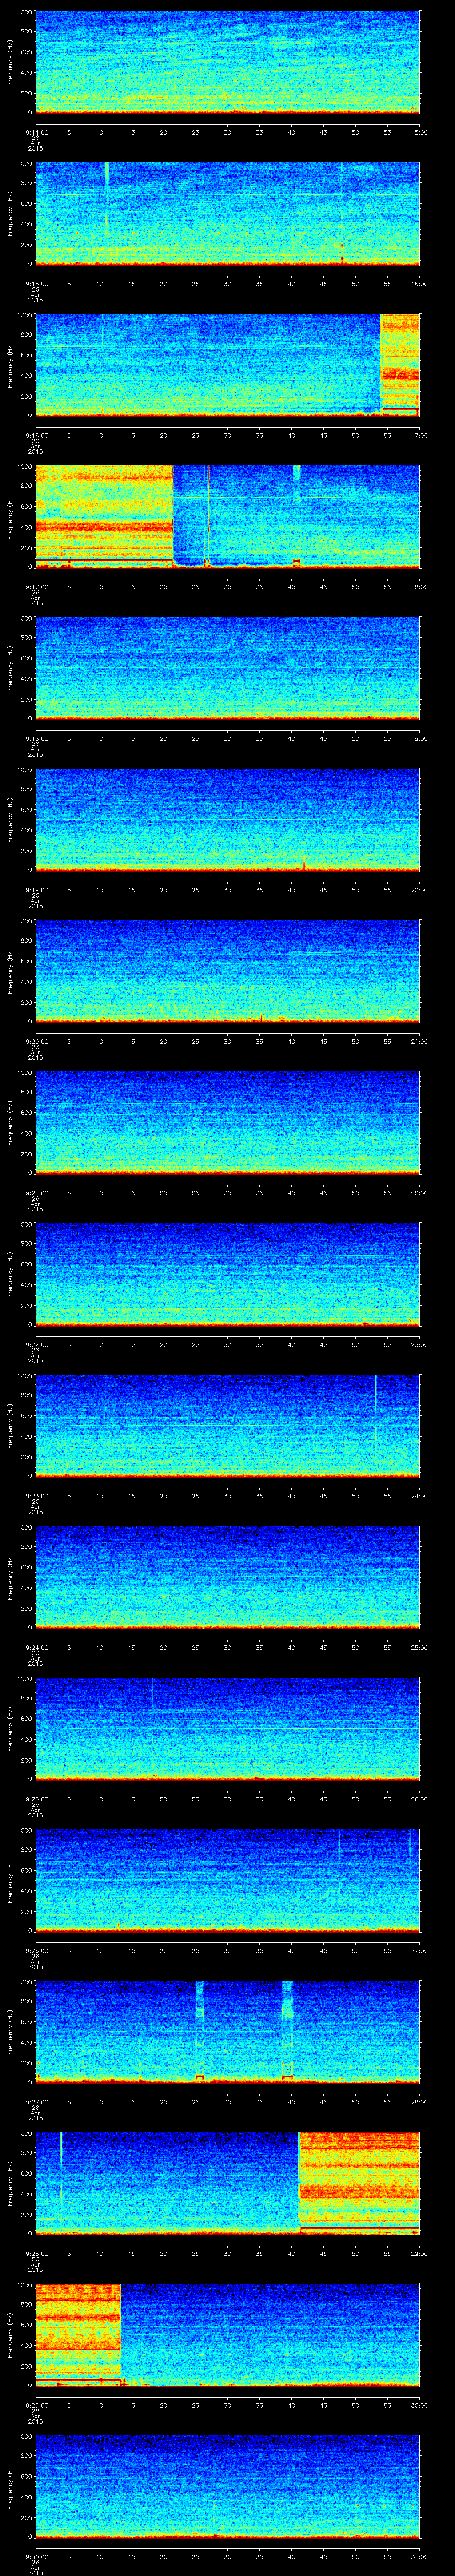Click the spectrogram panel starting at 9:24:00
Screen dimensions: 455x2576
(228, 1577)
